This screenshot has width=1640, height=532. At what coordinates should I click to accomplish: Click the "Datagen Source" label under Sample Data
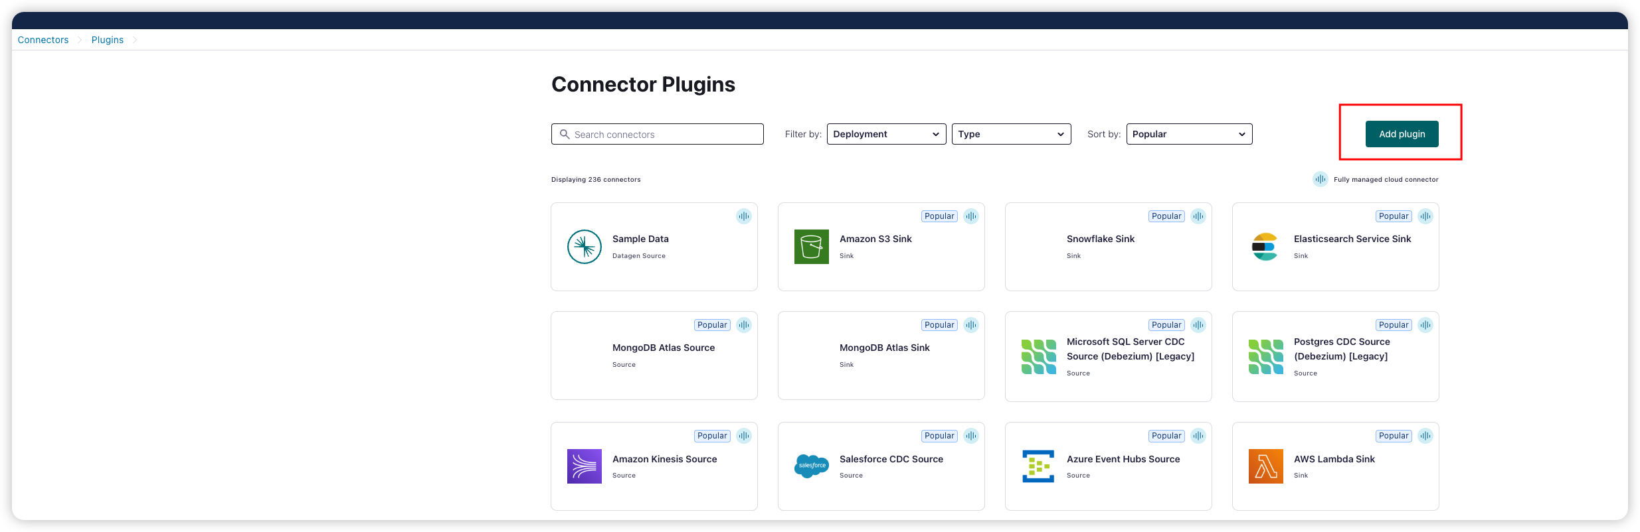click(x=639, y=256)
